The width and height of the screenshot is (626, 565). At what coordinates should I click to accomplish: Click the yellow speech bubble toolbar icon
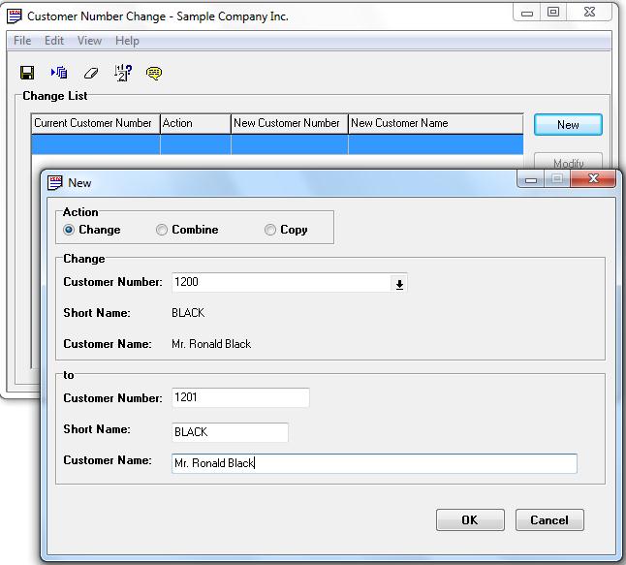(154, 74)
